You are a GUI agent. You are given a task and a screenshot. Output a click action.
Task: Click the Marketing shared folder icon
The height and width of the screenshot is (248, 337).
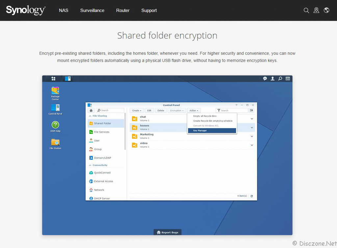tap(135, 136)
